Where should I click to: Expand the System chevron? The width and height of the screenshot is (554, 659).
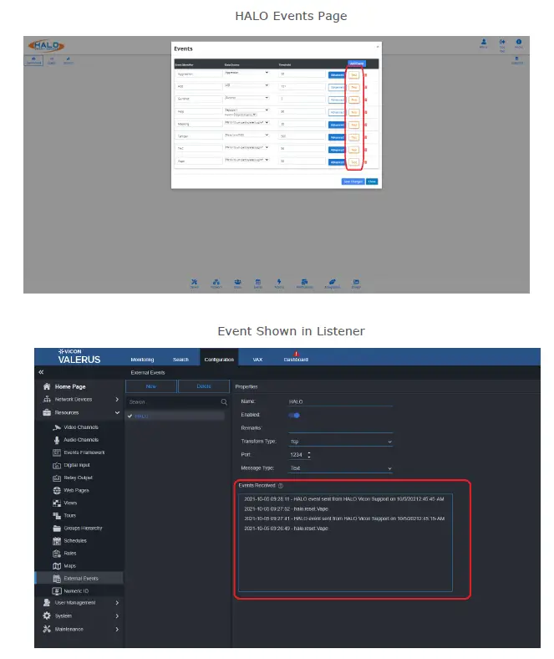(x=117, y=616)
